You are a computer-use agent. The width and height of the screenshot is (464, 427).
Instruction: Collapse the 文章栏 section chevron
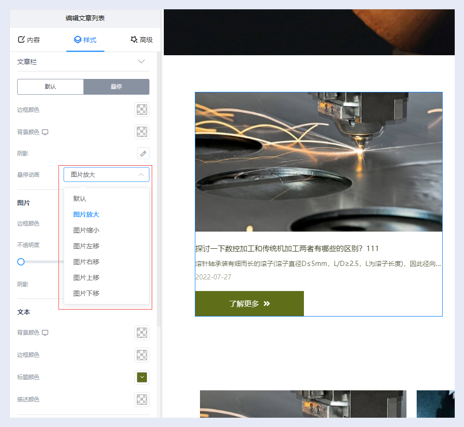142,61
